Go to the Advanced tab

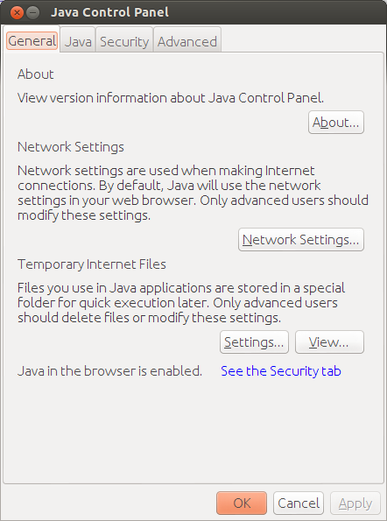coord(187,41)
